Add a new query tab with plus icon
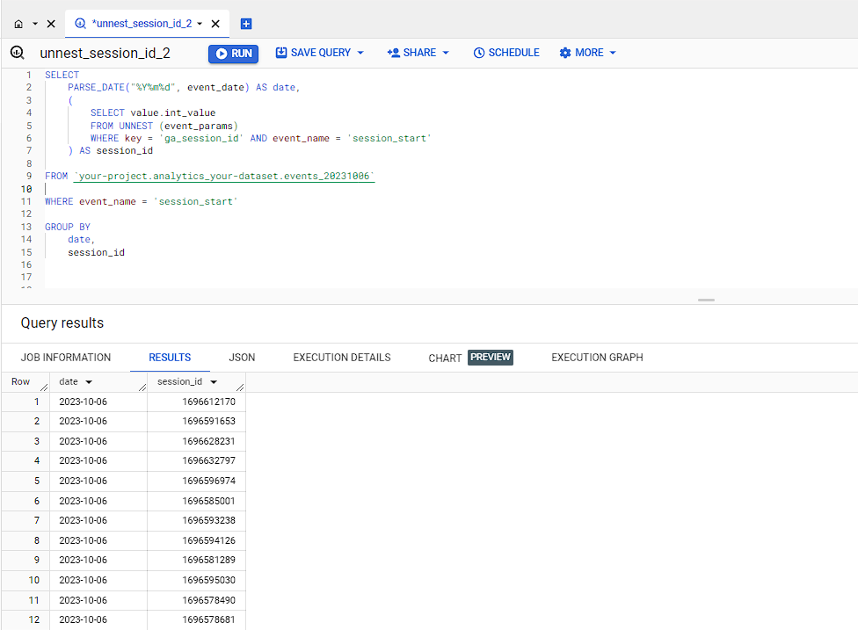Image resolution: width=858 pixels, height=630 pixels. click(x=246, y=24)
